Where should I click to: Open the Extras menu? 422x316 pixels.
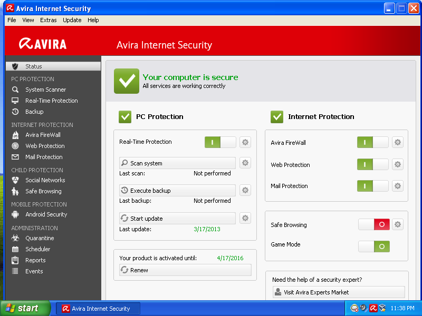[48, 20]
